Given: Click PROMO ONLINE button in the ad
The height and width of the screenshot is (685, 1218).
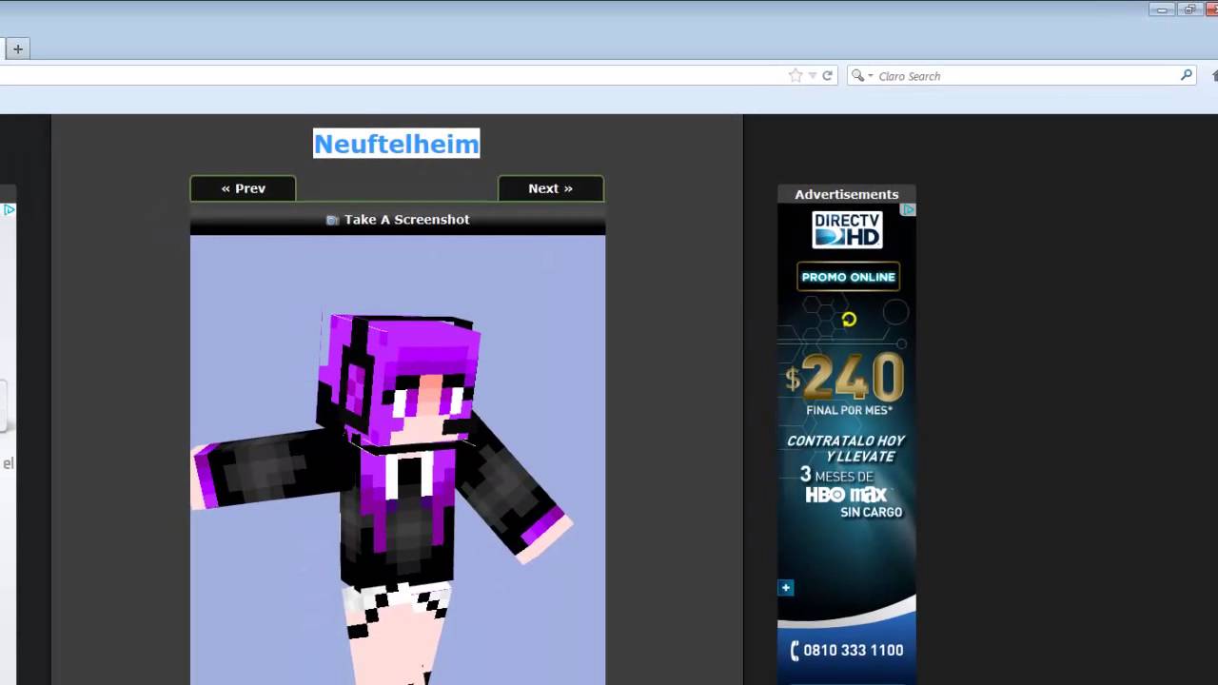Looking at the screenshot, I should coord(848,277).
